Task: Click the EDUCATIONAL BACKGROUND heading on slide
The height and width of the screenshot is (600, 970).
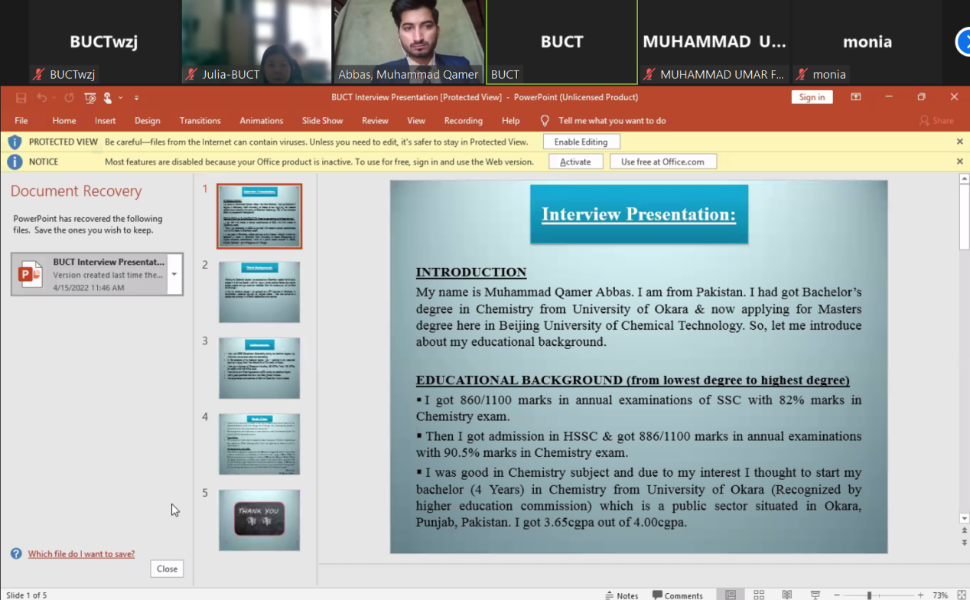Action: pos(633,380)
